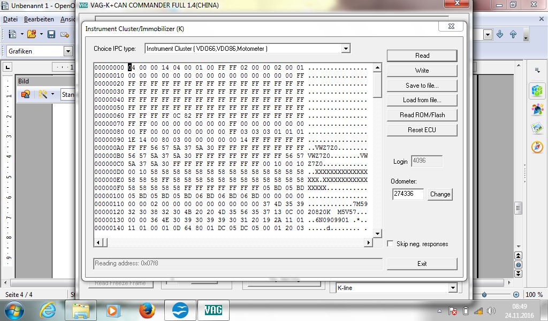Open Windows Explorer from the taskbar
Viewport: 548px width, 321px height.
click(x=81, y=310)
